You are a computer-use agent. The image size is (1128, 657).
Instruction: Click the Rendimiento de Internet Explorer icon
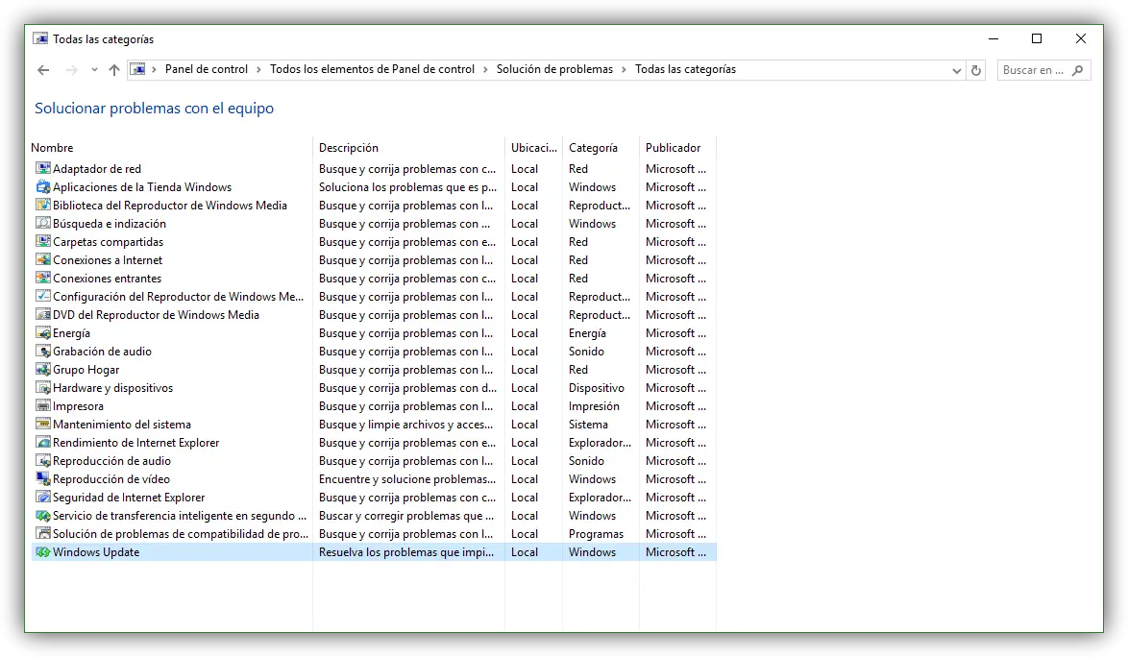(x=43, y=443)
